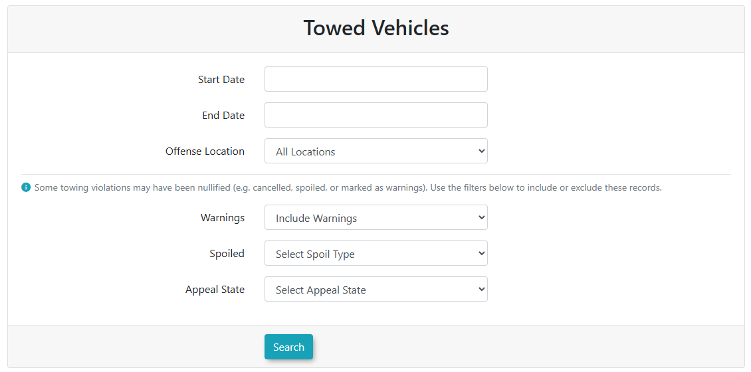Click the Warnings field label

222,218
